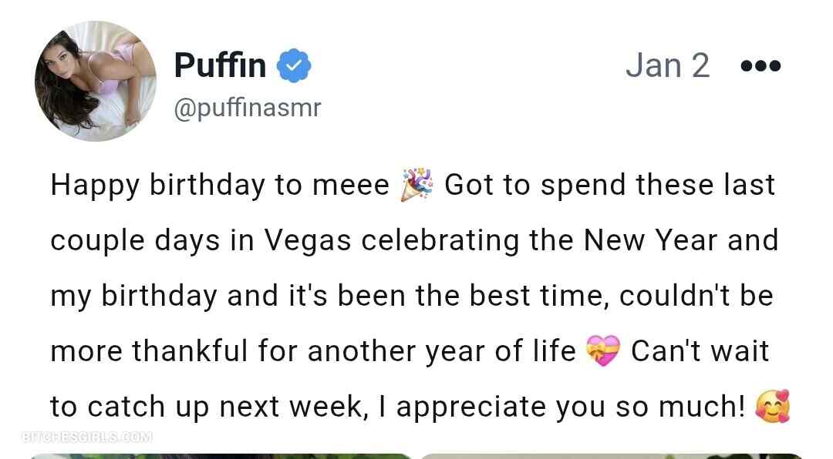Click the heart with ribbon emoji
The width and height of the screenshot is (833, 459).
coord(603,352)
